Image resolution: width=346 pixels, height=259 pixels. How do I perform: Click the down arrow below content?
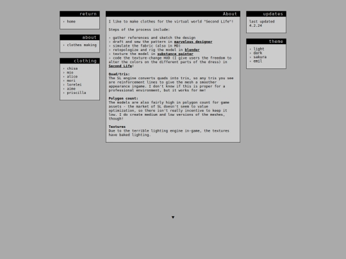click(173, 217)
